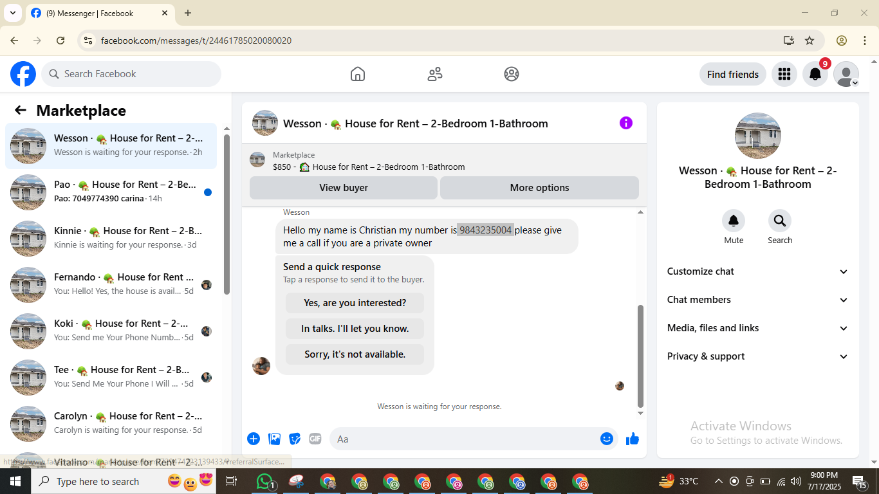
Task: Open the Chrome three-dot menu
Action: click(865, 41)
